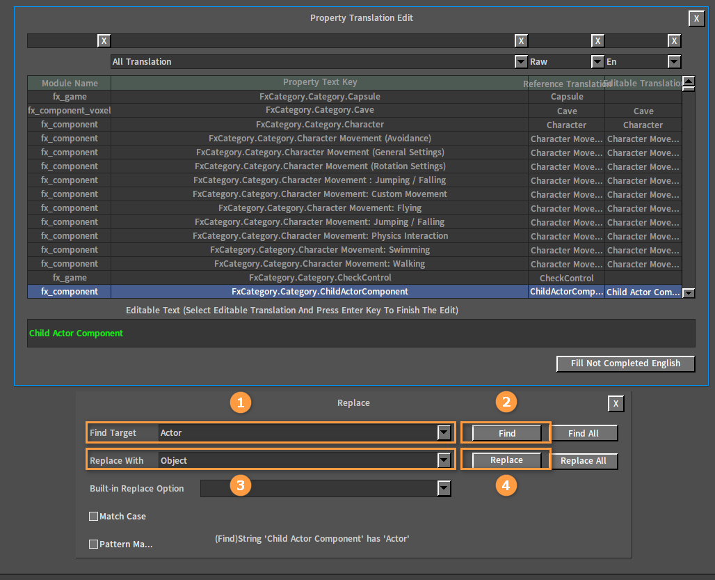
Task: Click the Find Target input containing Actor
Action: 298,432
